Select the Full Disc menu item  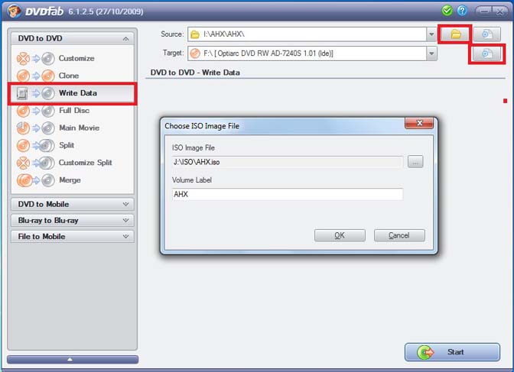[x=73, y=111]
